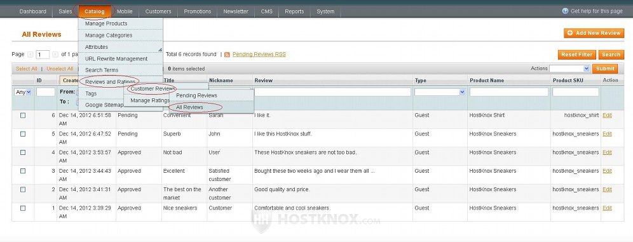Screen dimensions: 633x242
Task: Edit the Nice sneakers review
Action: click(607, 208)
